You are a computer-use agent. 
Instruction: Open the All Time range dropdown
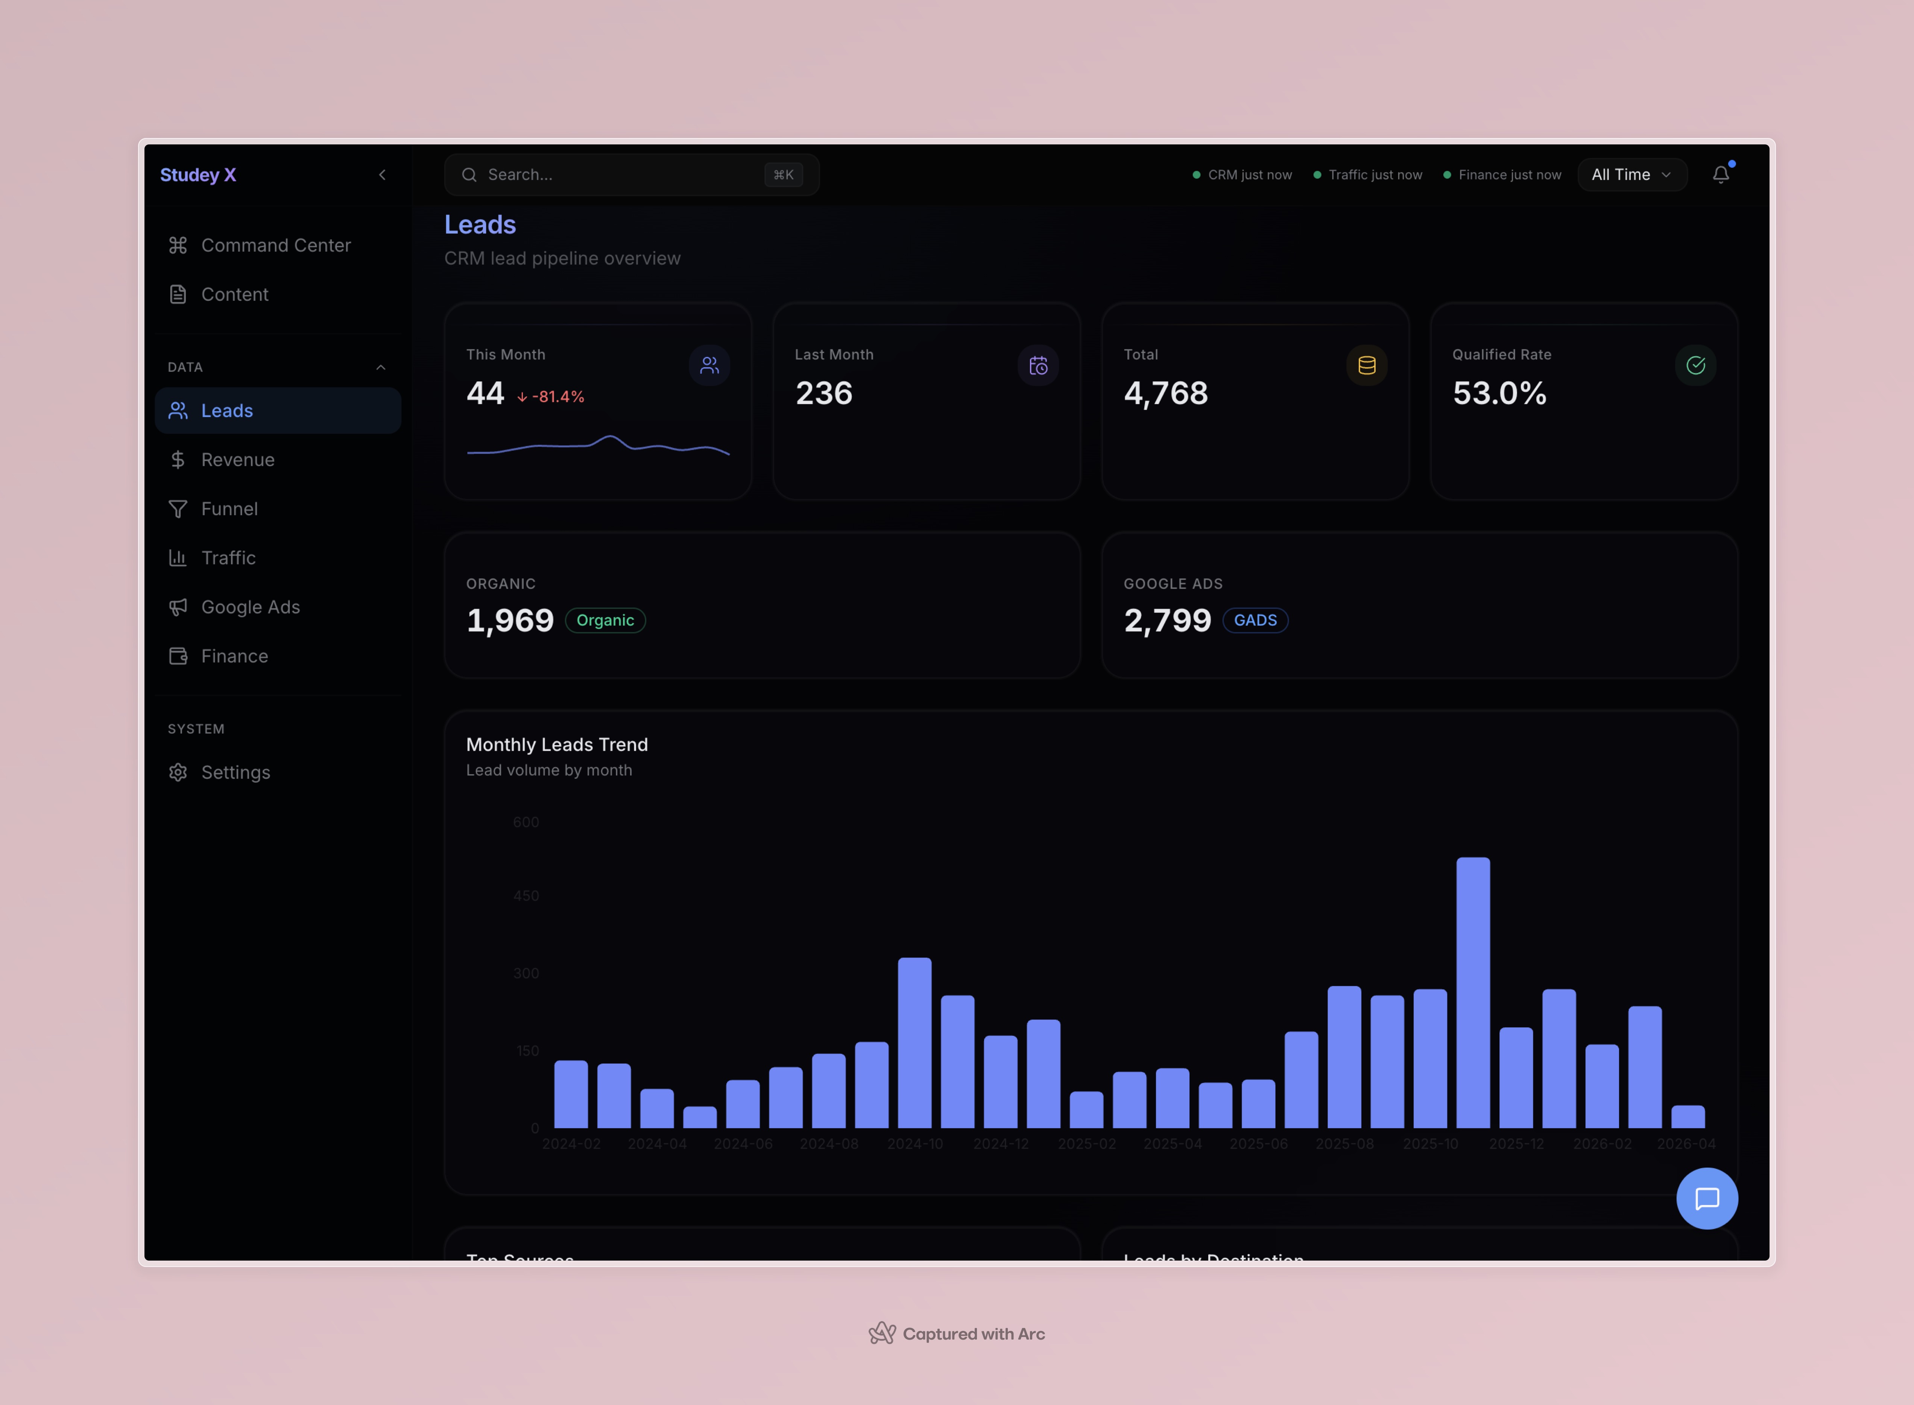[x=1631, y=175]
